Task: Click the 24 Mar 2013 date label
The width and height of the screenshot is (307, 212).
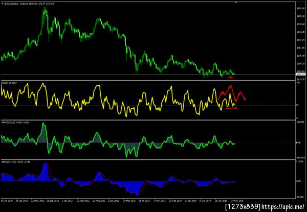Action: (130, 201)
